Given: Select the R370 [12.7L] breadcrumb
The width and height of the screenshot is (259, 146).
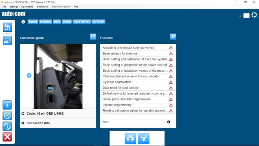Looking at the screenshot, I should tap(82, 22).
